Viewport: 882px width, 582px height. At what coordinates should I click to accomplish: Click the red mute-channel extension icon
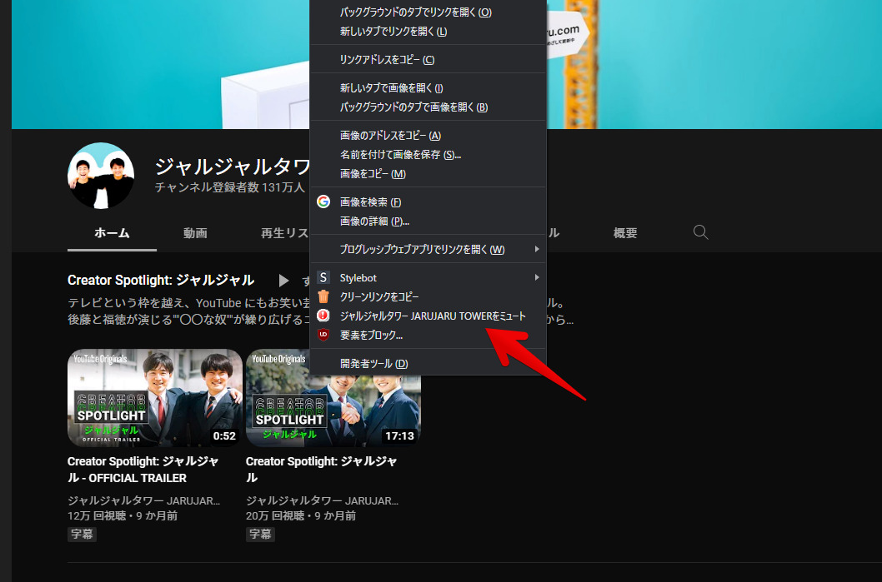323,316
